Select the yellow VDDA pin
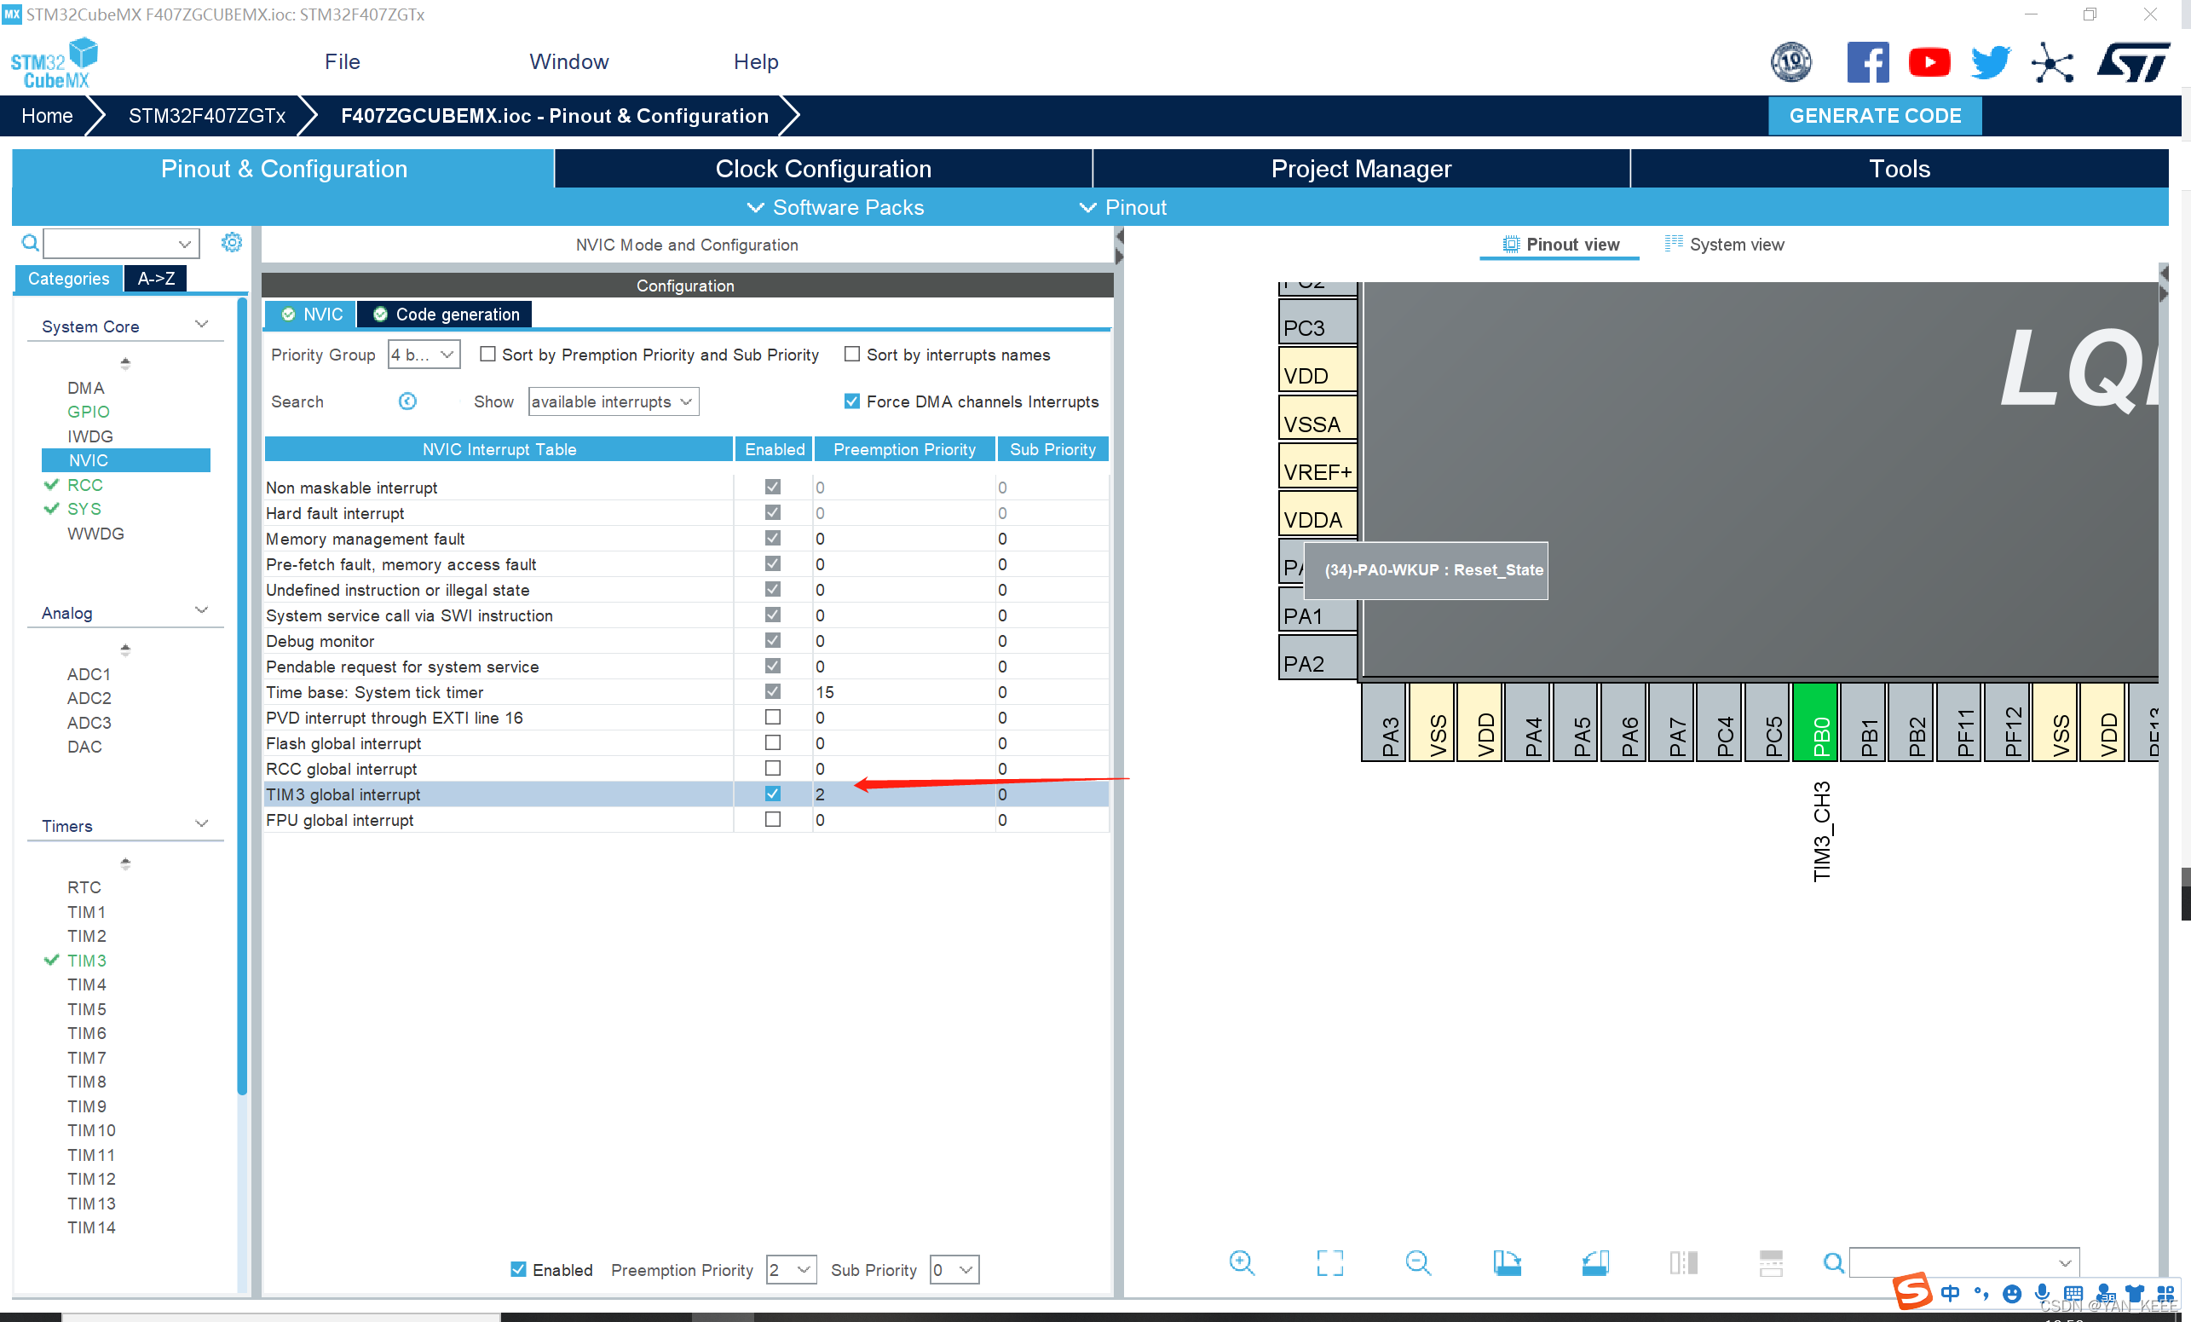This screenshot has width=2191, height=1322. (x=1317, y=512)
